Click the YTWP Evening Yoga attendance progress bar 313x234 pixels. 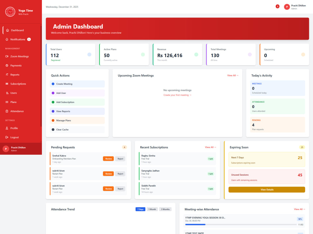[241, 225]
